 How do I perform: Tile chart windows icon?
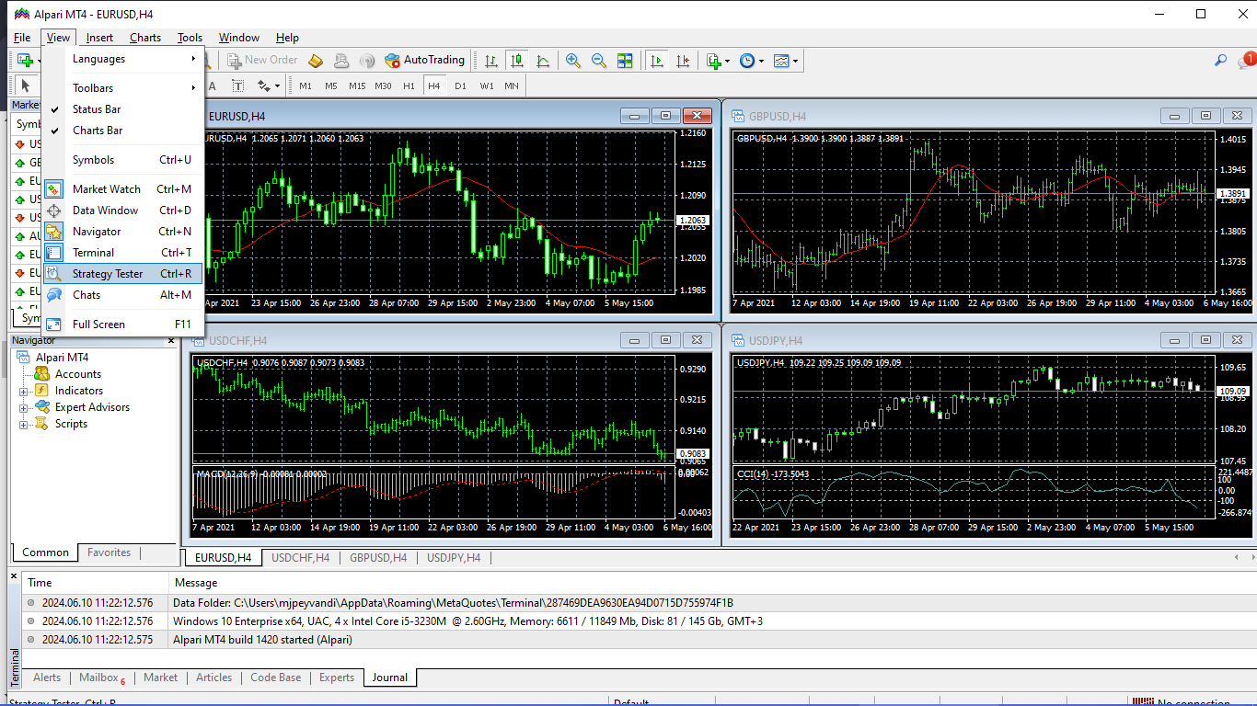click(625, 61)
